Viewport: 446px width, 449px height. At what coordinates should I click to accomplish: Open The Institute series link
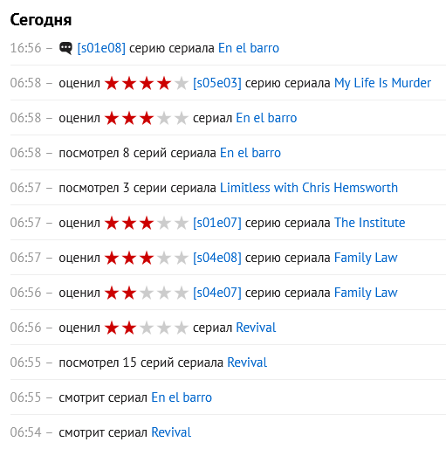coord(369,223)
